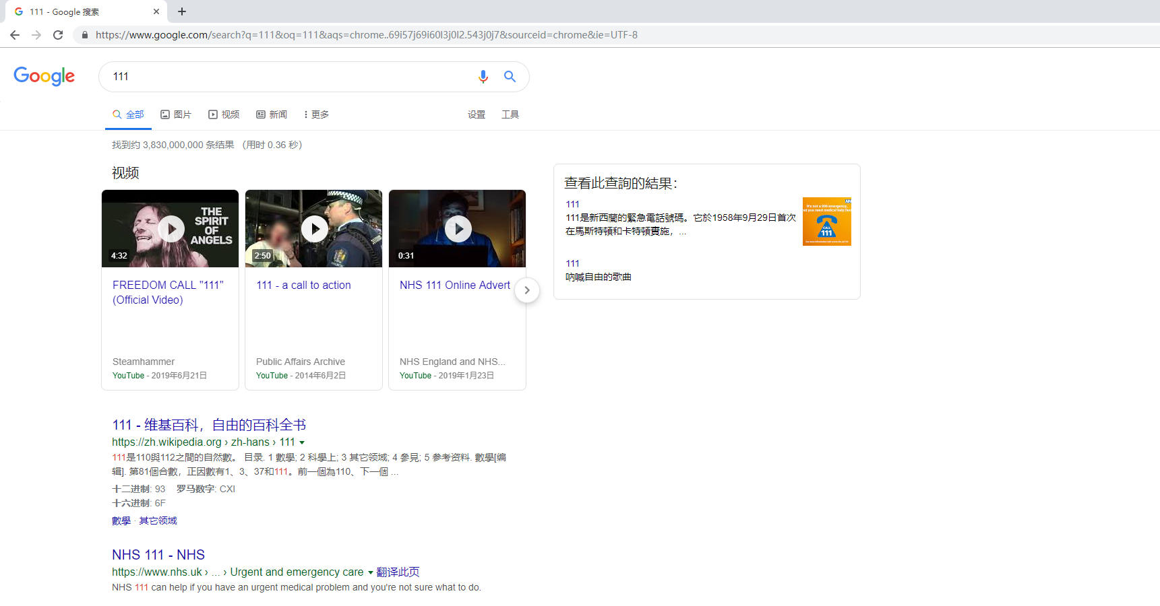Click 翻译此页 translate this page link
1160x606 pixels.
(x=398, y=572)
